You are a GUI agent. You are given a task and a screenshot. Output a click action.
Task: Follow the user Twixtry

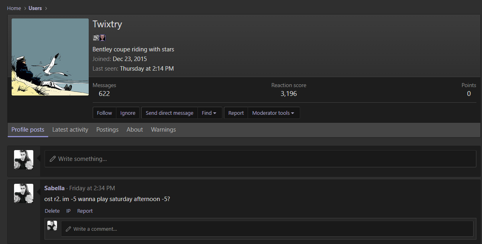pyautogui.click(x=104, y=113)
